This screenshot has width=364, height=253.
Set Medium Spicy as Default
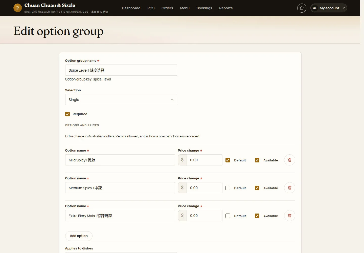pyautogui.click(x=228, y=188)
